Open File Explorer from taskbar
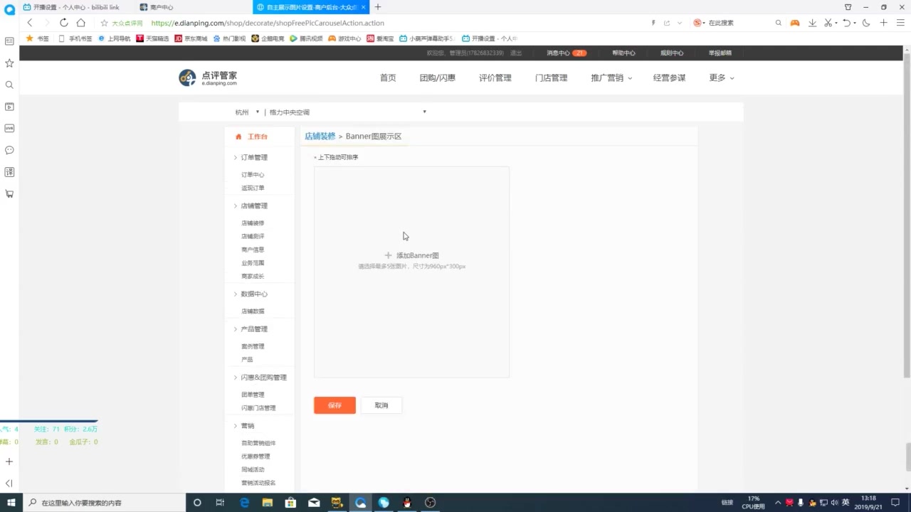 click(267, 503)
